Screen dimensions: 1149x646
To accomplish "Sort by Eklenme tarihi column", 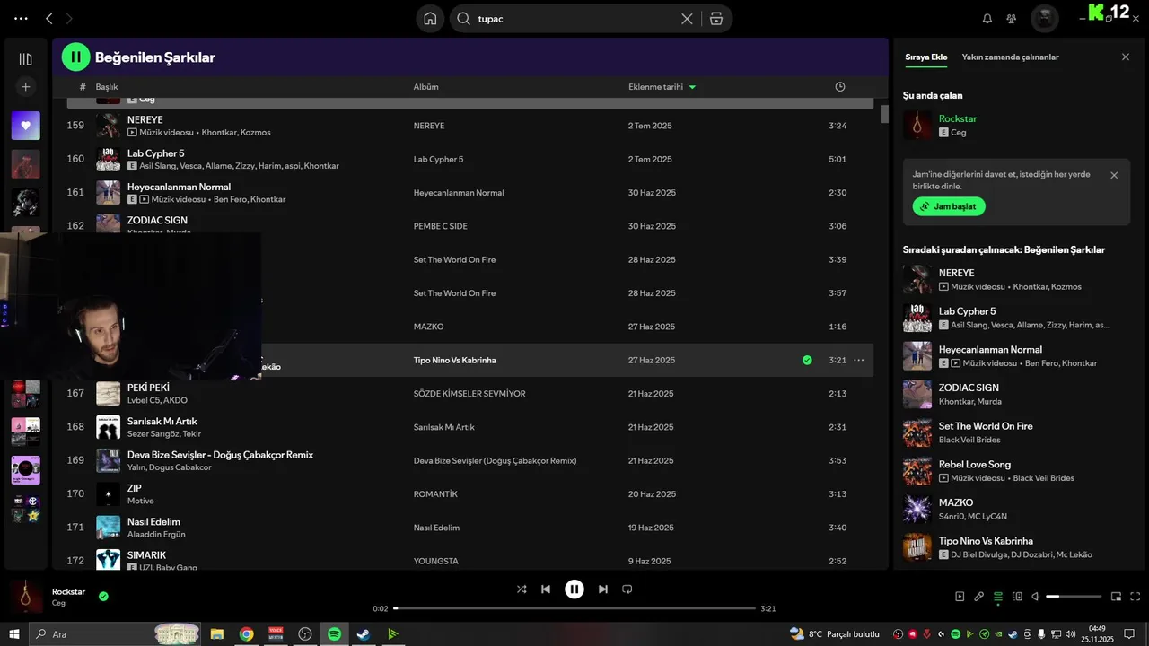I will 662,87.
